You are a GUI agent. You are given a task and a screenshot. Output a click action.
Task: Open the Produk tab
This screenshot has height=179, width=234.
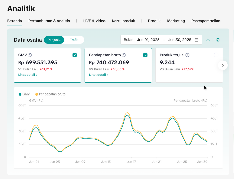(154, 21)
